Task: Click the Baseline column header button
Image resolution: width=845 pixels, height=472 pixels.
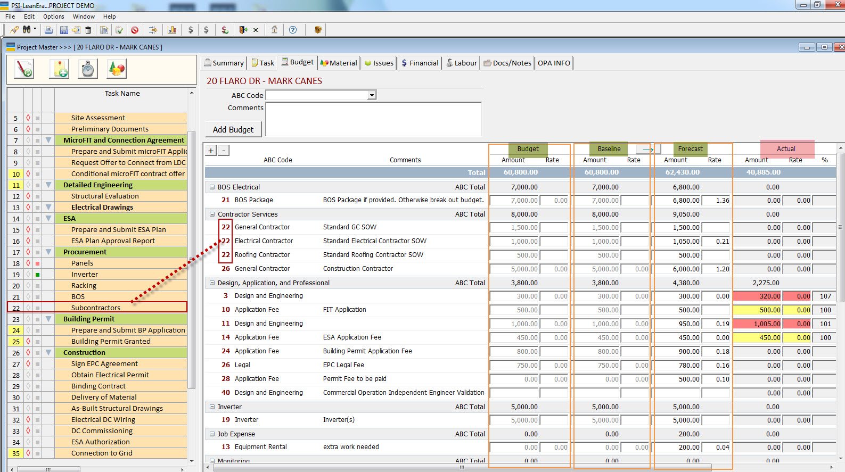Action: pos(609,149)
